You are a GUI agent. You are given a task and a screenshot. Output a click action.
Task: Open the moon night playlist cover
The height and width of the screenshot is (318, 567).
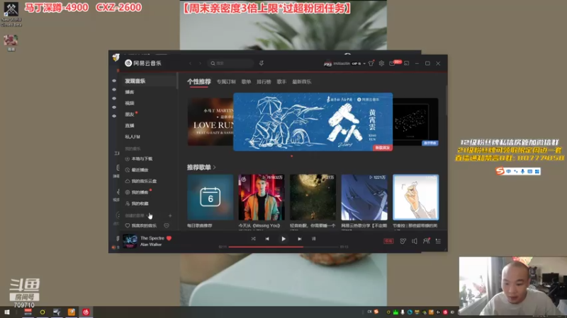(x=313, y=197)
